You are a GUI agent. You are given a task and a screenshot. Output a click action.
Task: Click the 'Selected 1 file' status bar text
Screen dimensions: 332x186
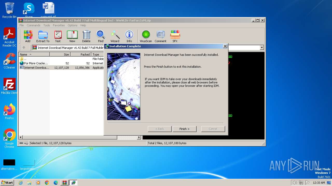tap(51, 143)
